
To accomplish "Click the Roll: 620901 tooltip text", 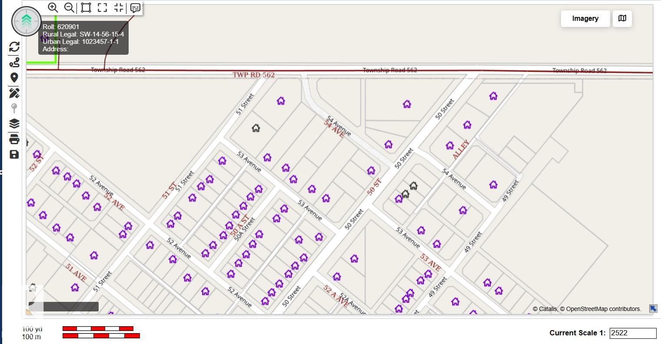I will pyautogui.click(x=61, y=27).
